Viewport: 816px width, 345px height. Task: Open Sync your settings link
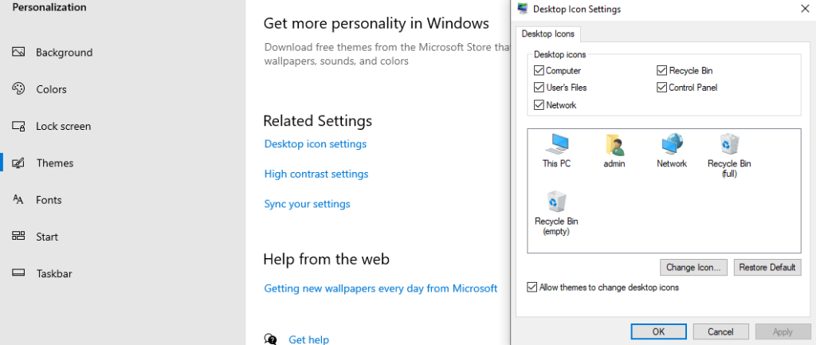(x=307, y=204)
